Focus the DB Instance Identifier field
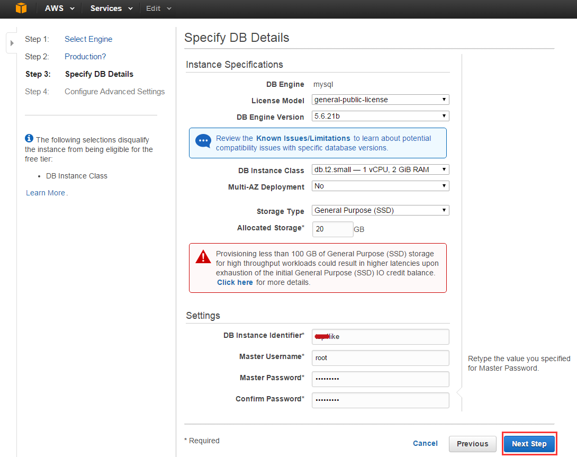Viewport: 577px width, 457px height. (380, 337)
